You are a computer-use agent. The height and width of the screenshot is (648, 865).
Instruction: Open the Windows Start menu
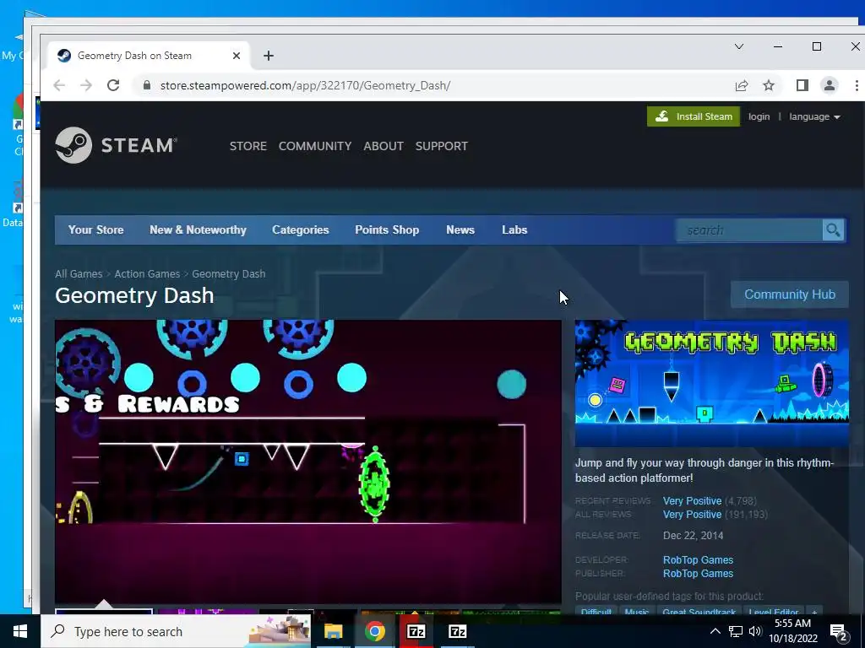pyautogui.click(x=20, y=631)
